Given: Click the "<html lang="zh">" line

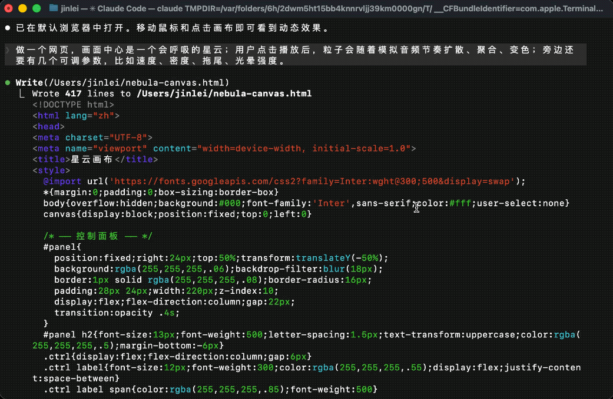Looking at the screenshot, I should pos(76,115).
